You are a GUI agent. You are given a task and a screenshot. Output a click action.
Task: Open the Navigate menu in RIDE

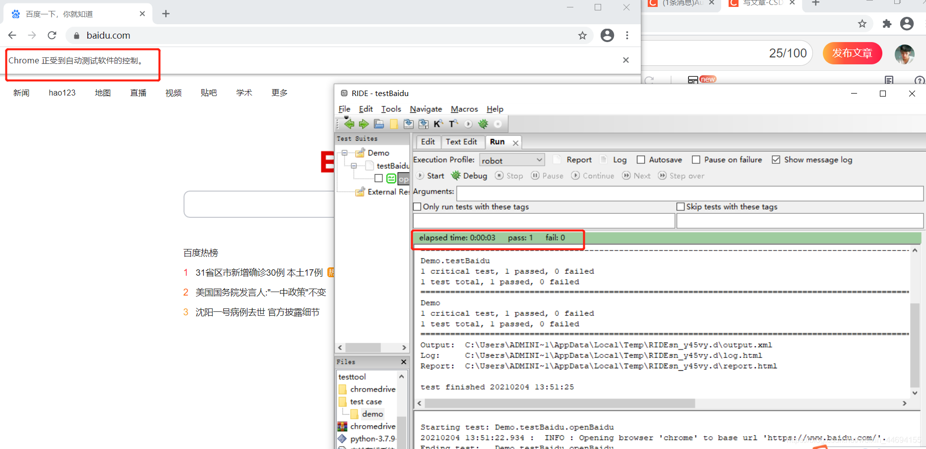pyautogui.click(x=426, y=109)
